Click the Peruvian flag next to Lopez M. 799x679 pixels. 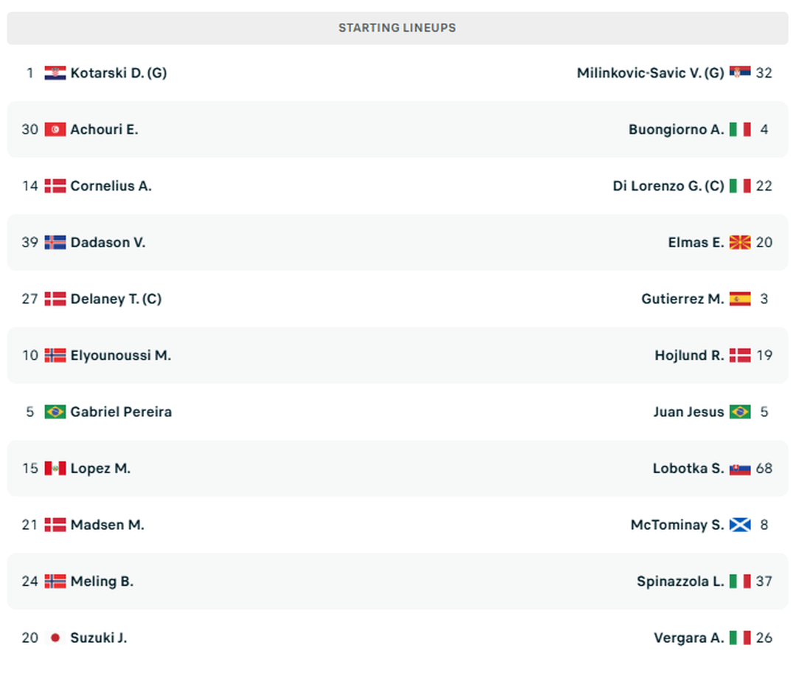tap(55, 469)
